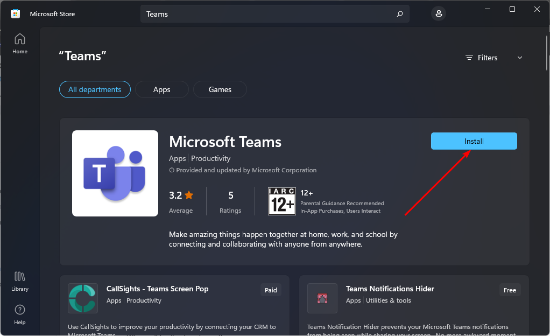Click the Microsoft Store logo icon
The height and width of the screenshot is (336, 550).
tap(15, 13)
